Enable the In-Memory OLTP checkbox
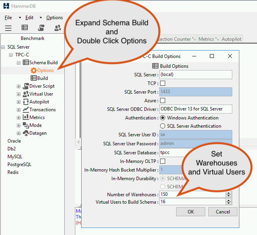The height and width of the screenshot is (235, 257). pyautogui.click(x=162, y=161)
